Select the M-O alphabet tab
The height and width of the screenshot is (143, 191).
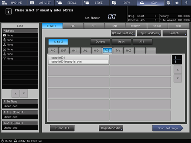(x=96, y=50)
